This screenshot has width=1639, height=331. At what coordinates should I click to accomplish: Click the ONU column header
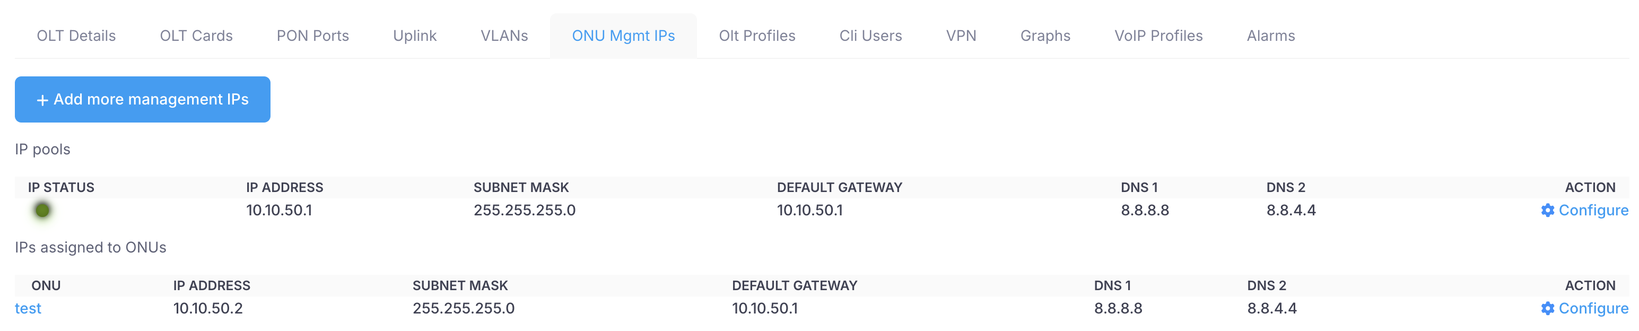tap(46, 285)
